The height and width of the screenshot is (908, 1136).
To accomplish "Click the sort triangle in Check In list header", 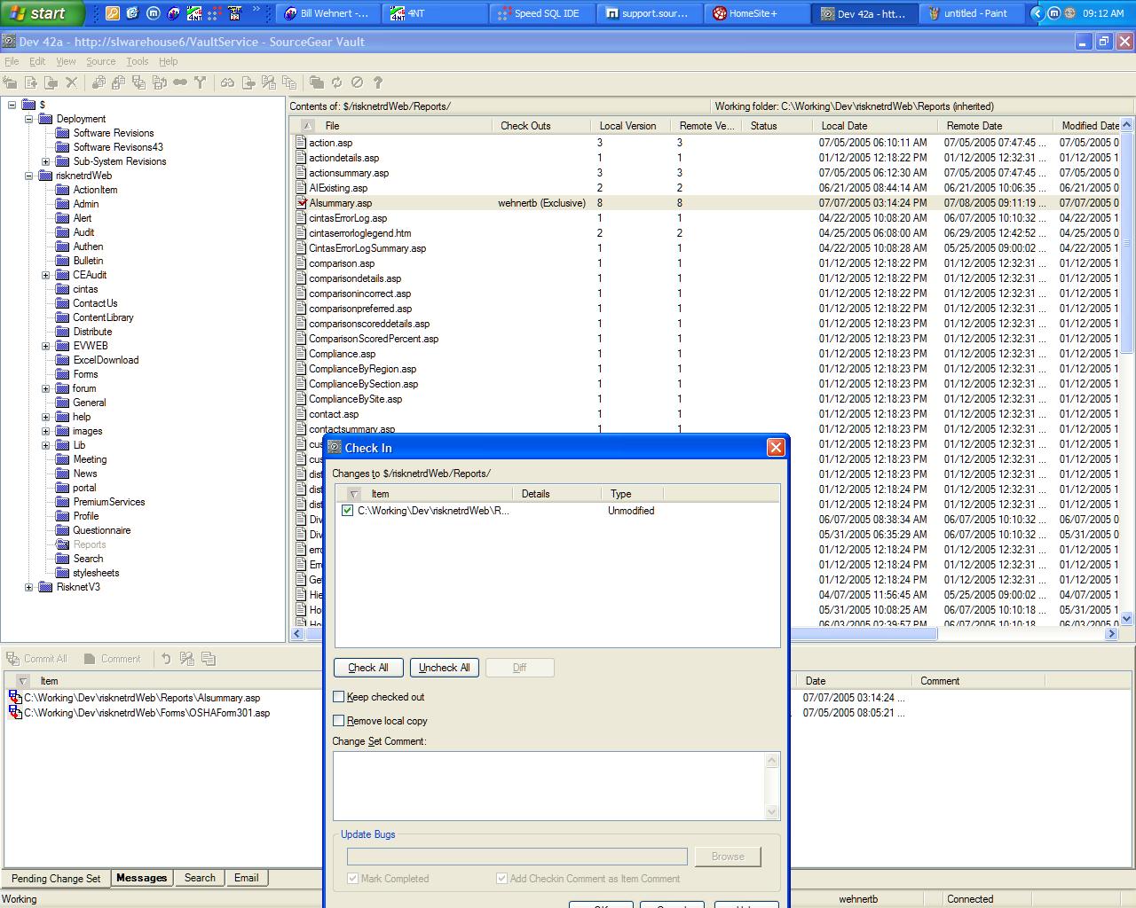I will click(353, 494).
